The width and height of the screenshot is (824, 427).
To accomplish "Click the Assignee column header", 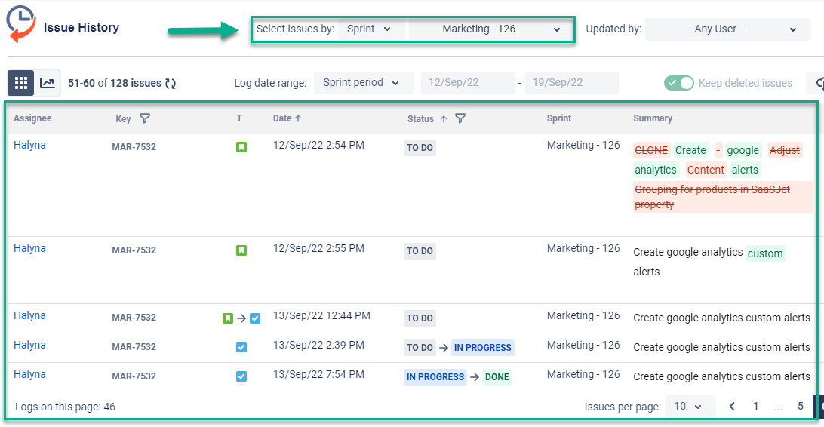I will [32, 118].
